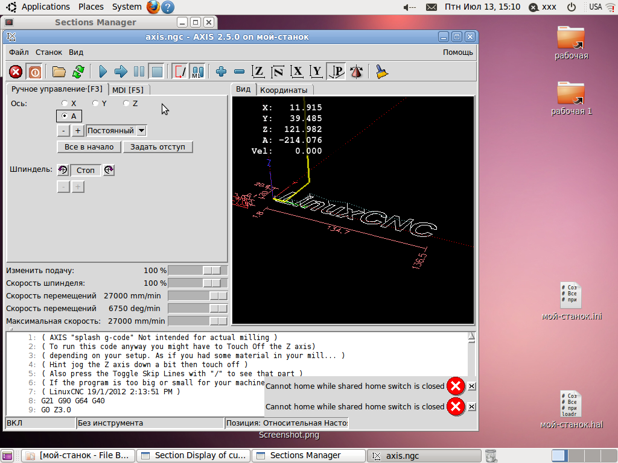The width and height of the screenshot is (618, 463).
Task: Reload current file with green arrows icon
Action: (78, 72)
